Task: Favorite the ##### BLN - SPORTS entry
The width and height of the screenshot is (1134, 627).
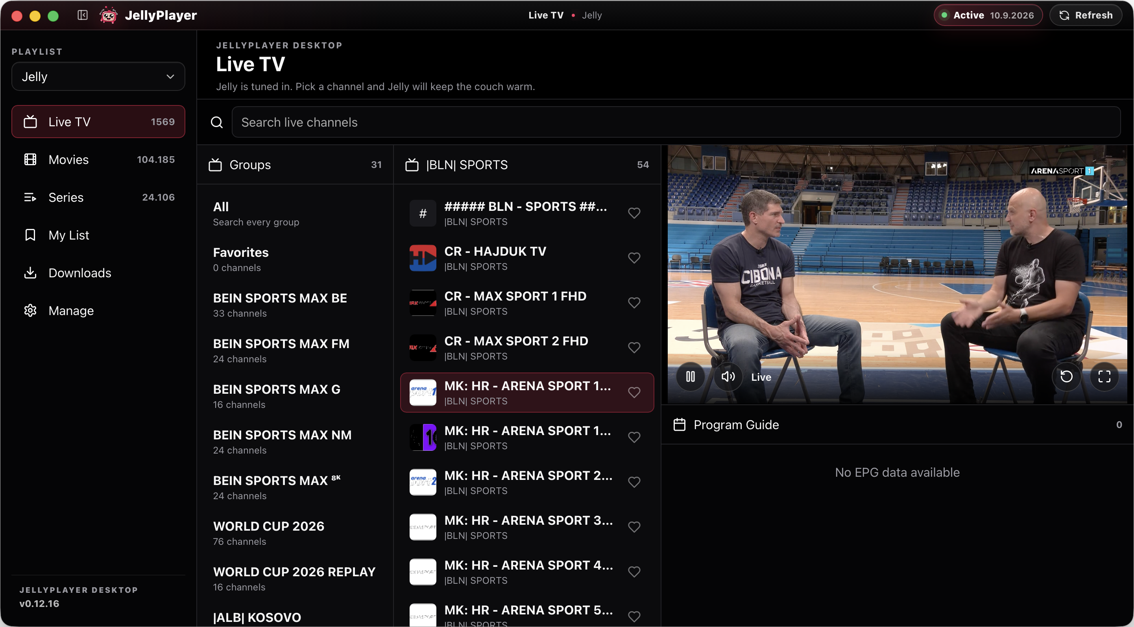Action: pyautogui.click(x=634, y=213)
